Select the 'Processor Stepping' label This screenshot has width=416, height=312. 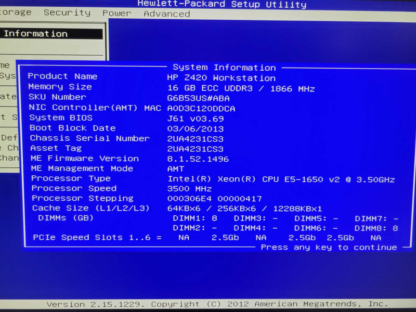[83, 198]
